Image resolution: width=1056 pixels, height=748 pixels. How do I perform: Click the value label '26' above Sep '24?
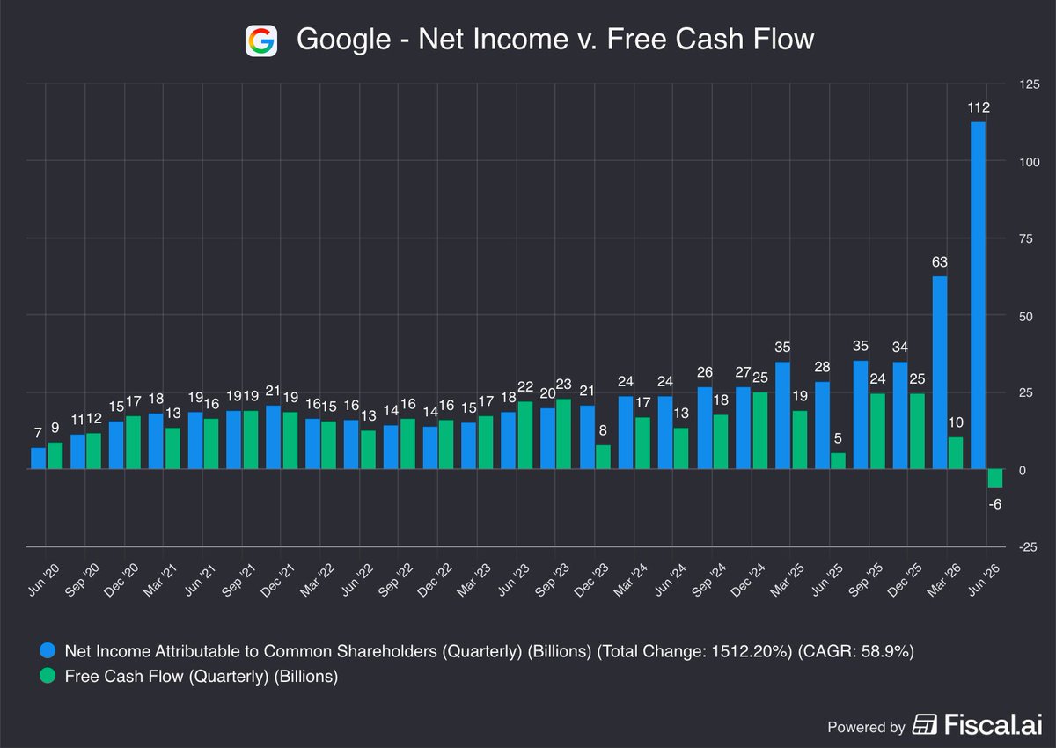tap(704, 373)
